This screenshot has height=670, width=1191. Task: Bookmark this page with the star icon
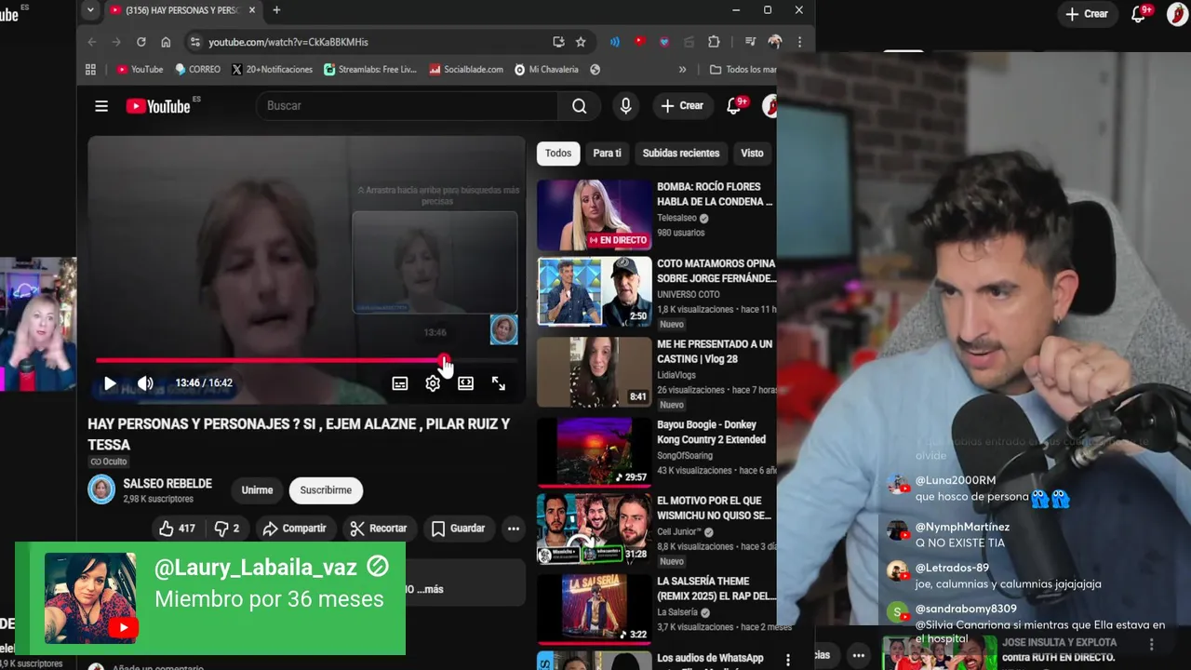581,42
